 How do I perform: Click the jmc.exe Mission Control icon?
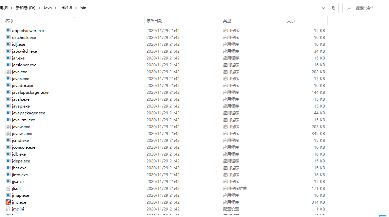tap(8, 202)
